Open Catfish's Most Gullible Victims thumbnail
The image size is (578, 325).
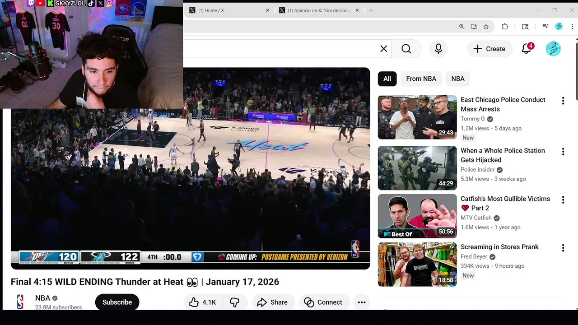(417, 216)
